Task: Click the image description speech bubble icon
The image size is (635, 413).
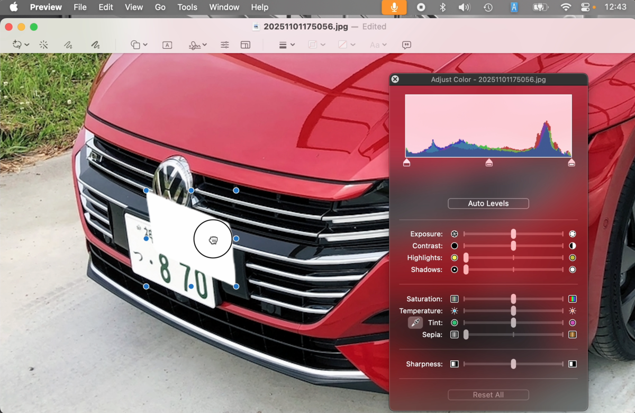Action: click(406, 45)
